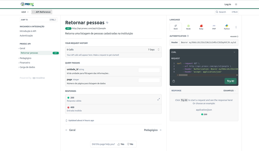The height and width of the screenshot is (151, 259).
Task: Toggle the light/dark theme sun icon
Action: point(236,5)
